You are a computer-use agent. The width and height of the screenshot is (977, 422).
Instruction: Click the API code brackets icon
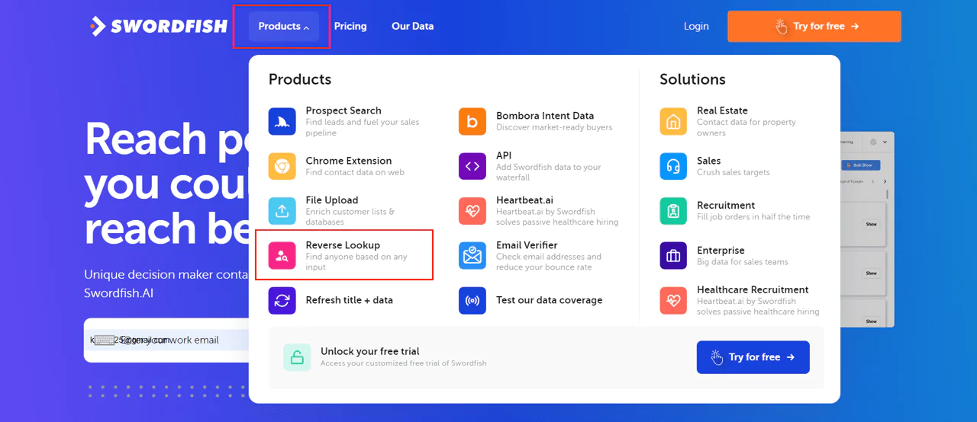coord(472,166)
